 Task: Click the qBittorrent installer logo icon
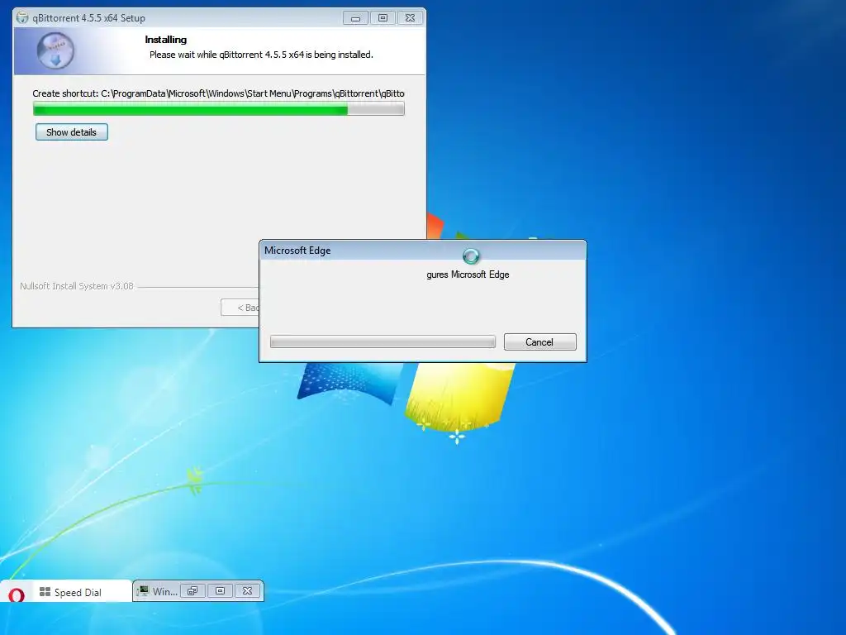55,50
